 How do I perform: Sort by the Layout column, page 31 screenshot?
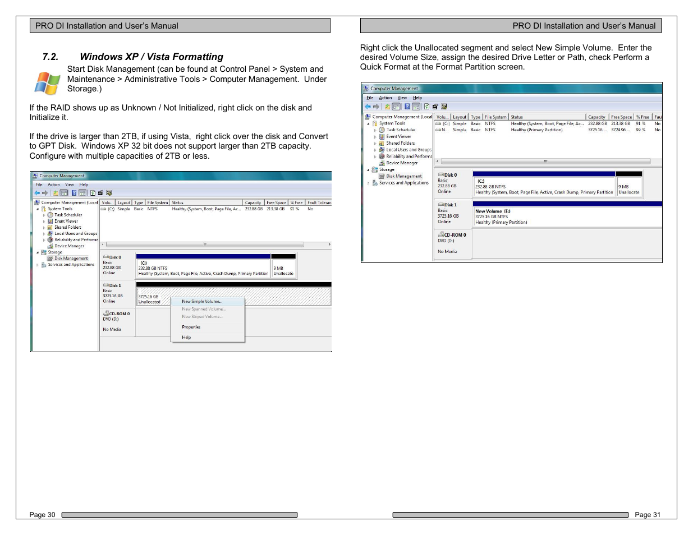(460, 117)
